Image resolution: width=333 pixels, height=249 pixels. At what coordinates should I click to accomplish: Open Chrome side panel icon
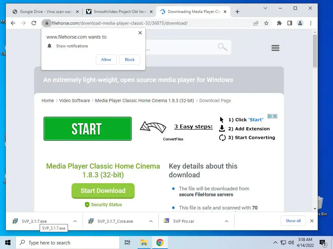coord(290,23)
